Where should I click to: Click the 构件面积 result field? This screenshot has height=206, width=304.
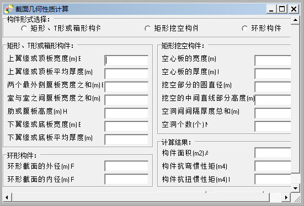pos(273,153)
